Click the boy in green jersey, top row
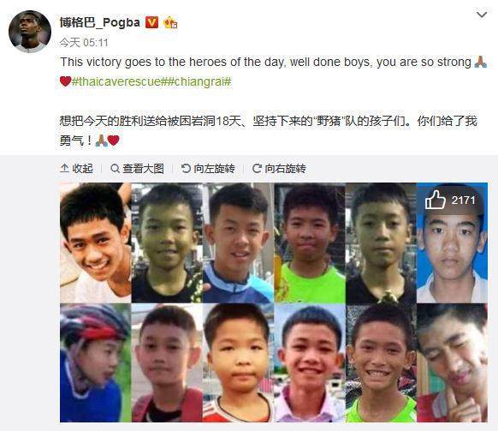 coord(310,242)
